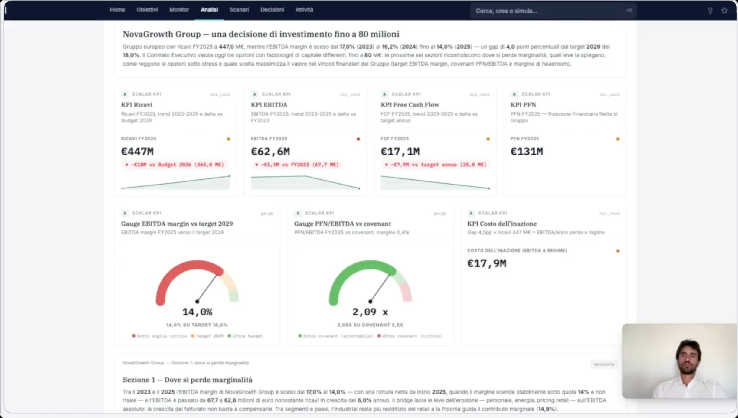Click the '2,09 x' gauge reading
738x418 pixels.
pos(370,312)
